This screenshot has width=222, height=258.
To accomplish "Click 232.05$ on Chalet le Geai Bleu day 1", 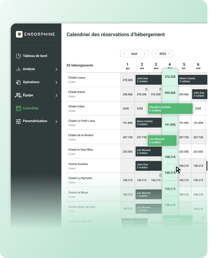I will 127,152.
